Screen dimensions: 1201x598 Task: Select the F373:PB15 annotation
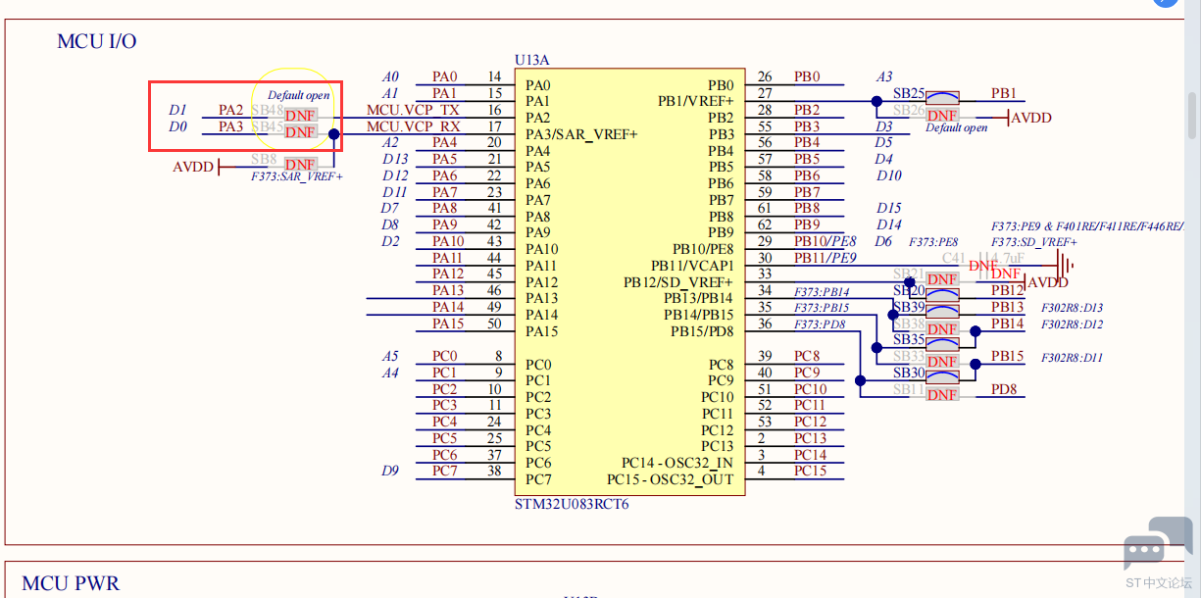pyautogui.click(x=822, y=308)
